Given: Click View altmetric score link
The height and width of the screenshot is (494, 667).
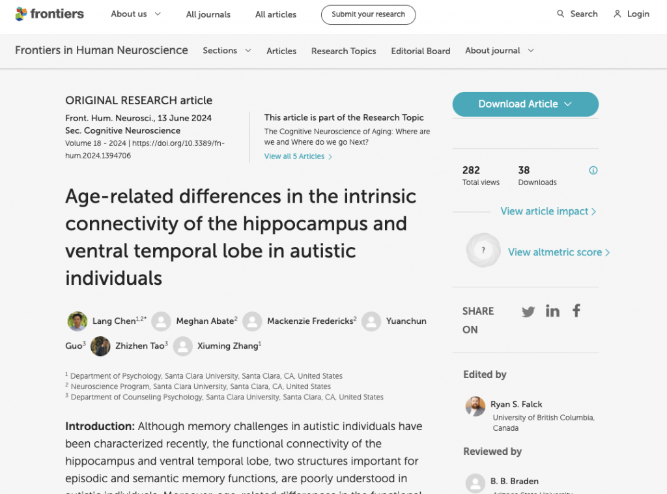Looking at the screenshot, I should point(558,252).
